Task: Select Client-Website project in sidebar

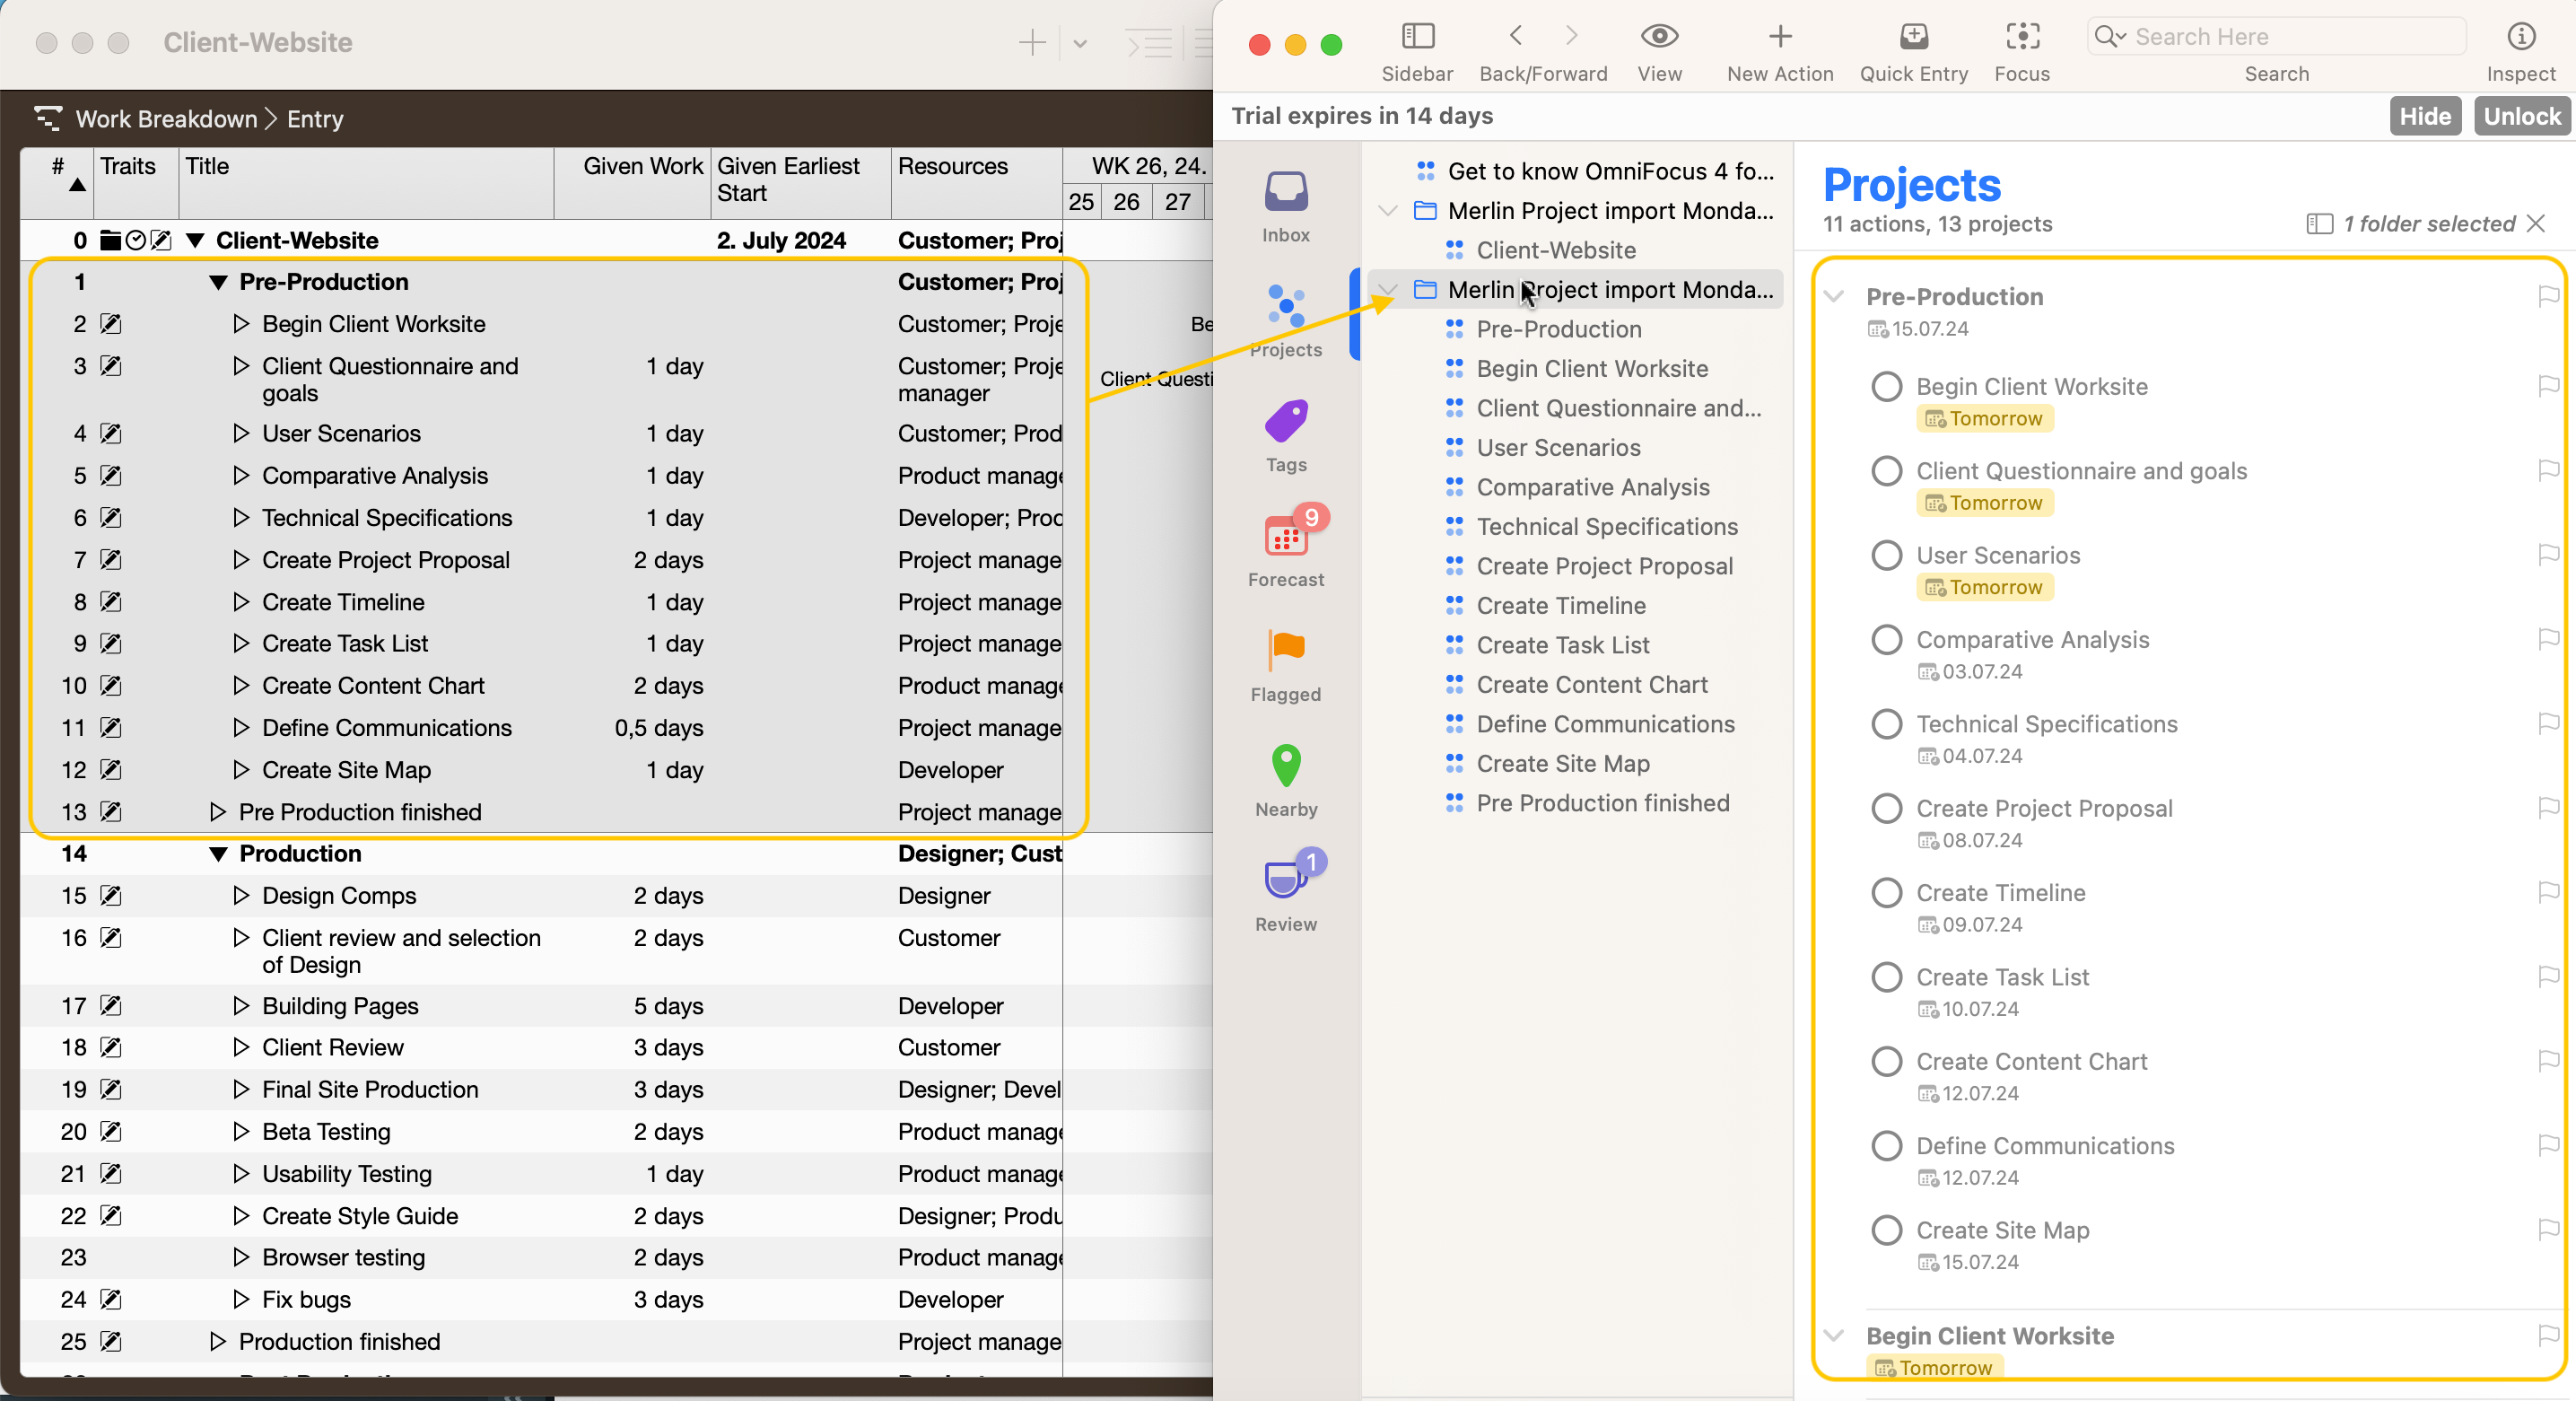Action: tap(1555, 250)
